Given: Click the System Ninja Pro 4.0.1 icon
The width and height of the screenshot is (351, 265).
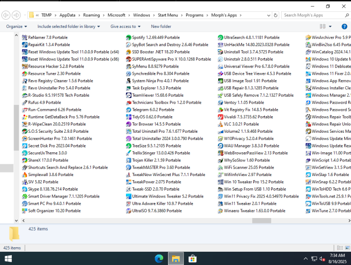Looking at the screenshot, I should click(129, 81).
